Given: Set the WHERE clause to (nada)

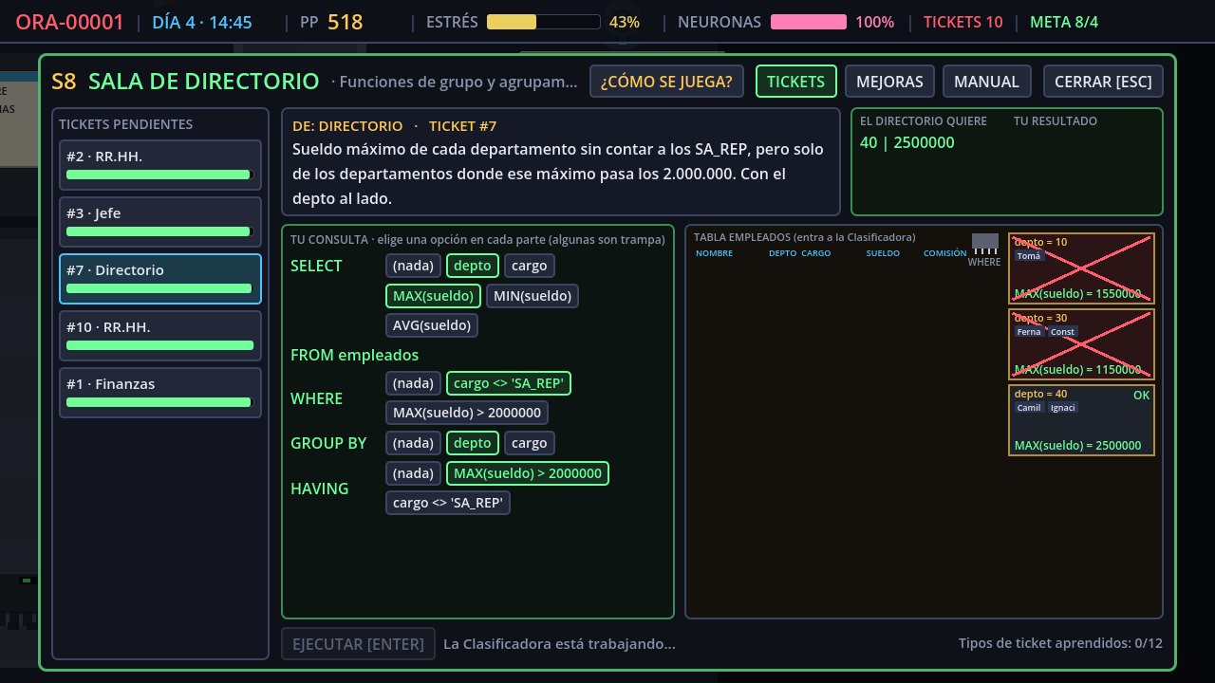Looking at the screenshot, I should pyautogui.click(x=413, y=383).
